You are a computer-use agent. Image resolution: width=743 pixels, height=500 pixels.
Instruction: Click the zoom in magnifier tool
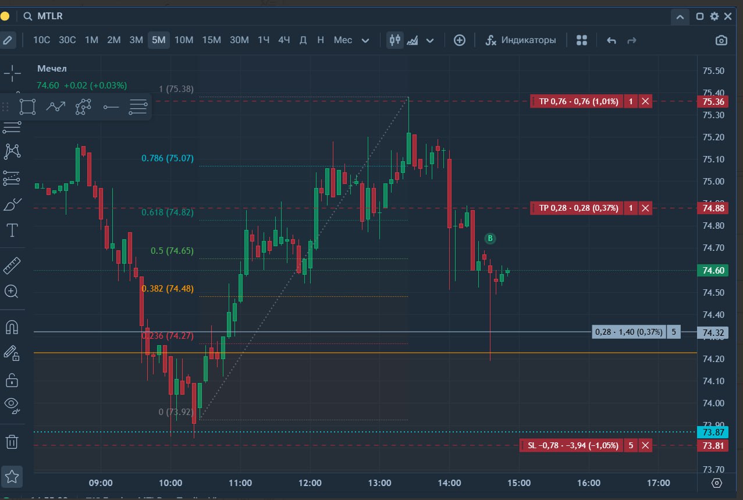12,292
